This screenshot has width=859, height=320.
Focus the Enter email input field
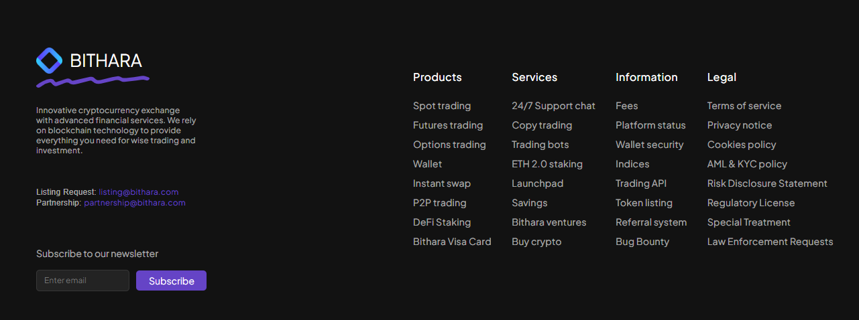coord(82,281)
